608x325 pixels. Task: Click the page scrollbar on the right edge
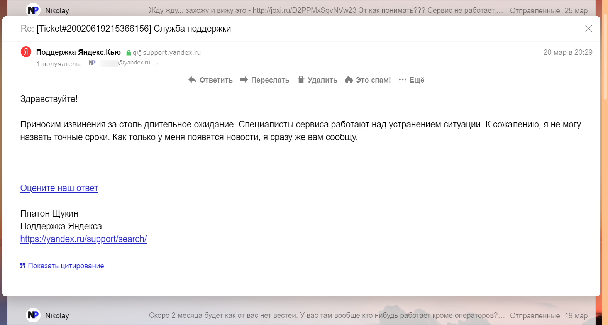pos(605,56)
